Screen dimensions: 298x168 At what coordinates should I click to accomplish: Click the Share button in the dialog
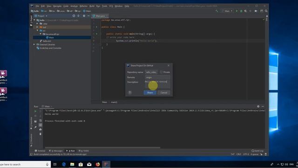150,92
